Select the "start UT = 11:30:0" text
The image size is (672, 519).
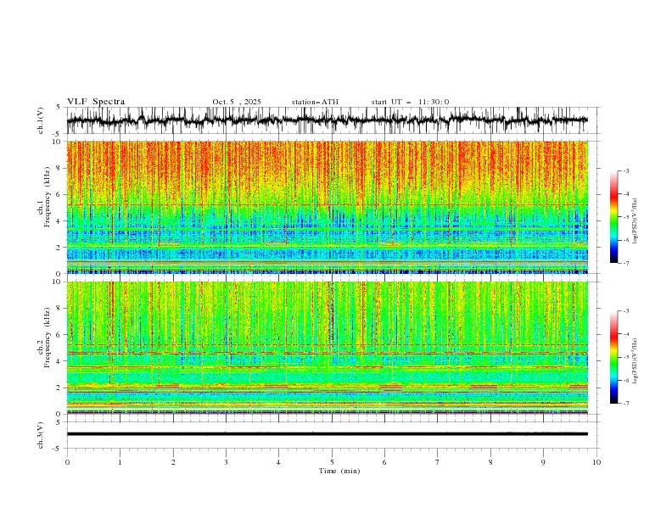[410, 102]
